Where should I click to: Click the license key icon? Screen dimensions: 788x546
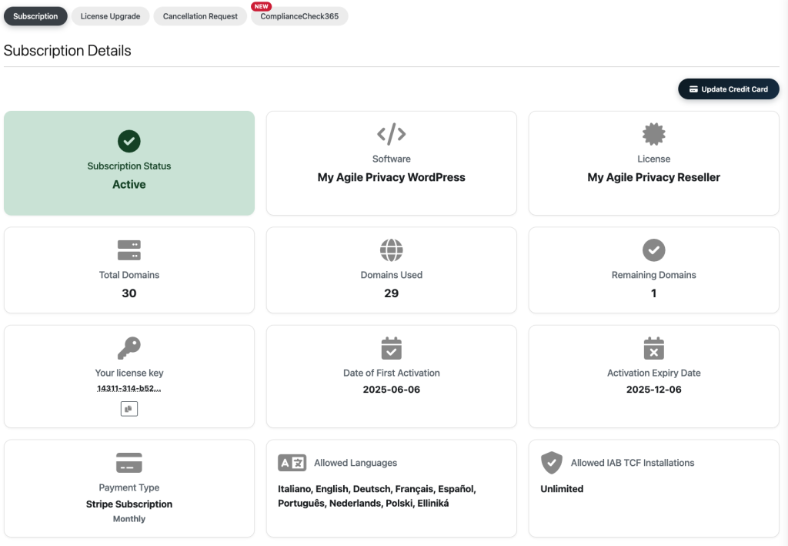point(129,348)
